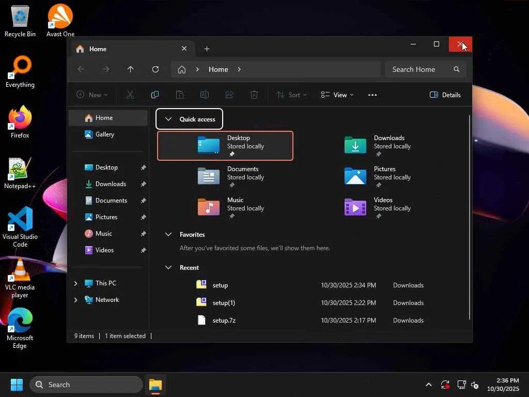Open the New dropdown menu
The image size is (529, 397).
(92, 95)
